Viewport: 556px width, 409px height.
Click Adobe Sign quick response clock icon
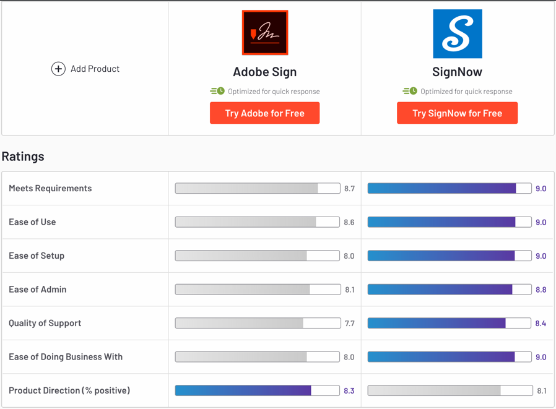[217, 91]
